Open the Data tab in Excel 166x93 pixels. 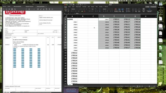89,7
